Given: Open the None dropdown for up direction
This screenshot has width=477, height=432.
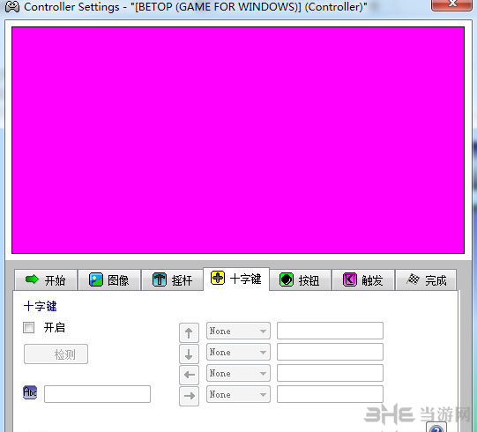Looking at the screenshot, I should pos(238,331).
